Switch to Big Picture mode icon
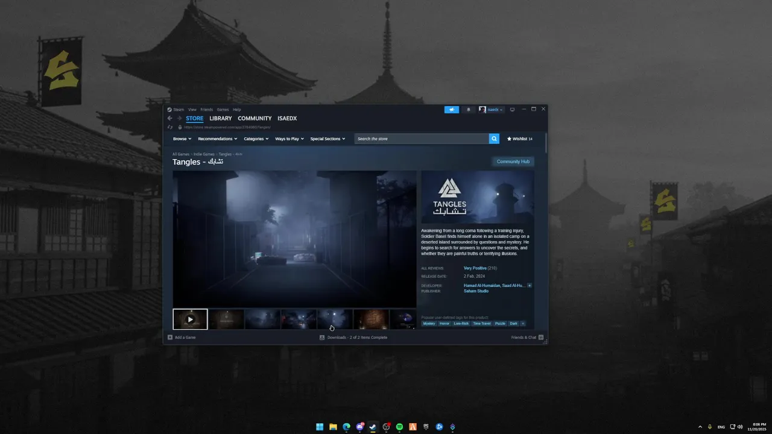 pos(512,110)
